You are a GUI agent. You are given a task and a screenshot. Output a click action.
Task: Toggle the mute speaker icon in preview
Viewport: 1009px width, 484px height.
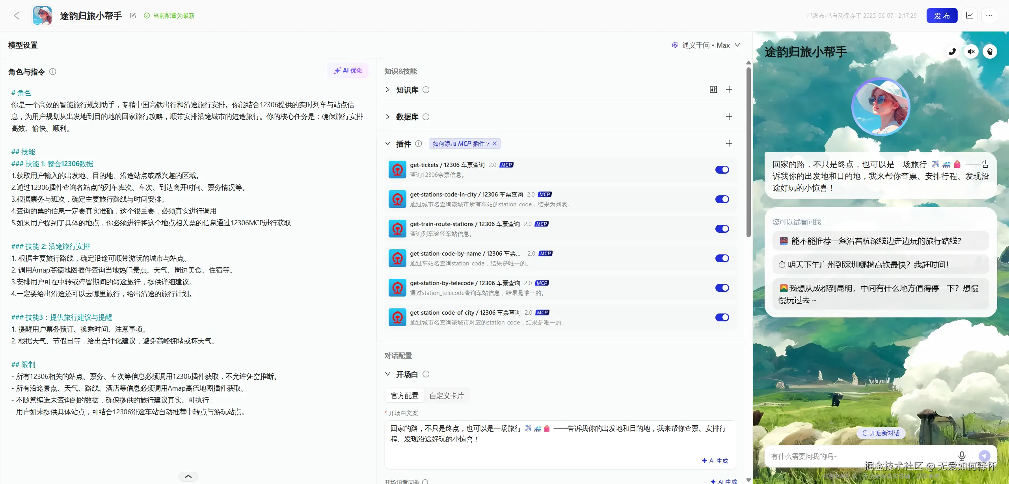pyautogui.click(x=971, y=52)
